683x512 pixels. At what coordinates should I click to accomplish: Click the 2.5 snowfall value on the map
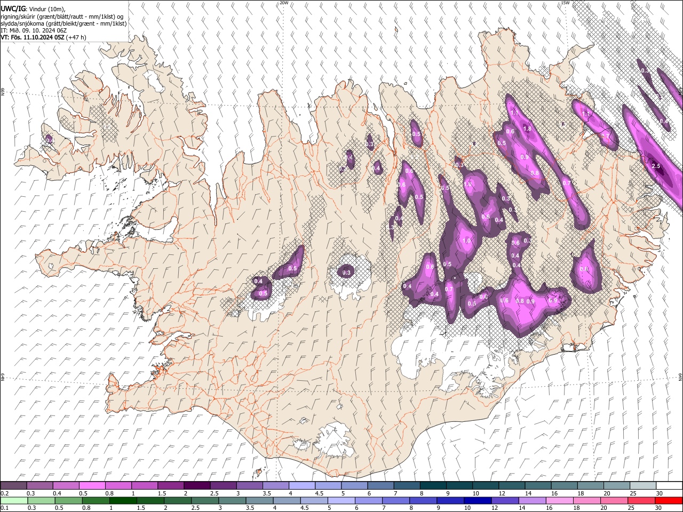[x=656, y=166]
